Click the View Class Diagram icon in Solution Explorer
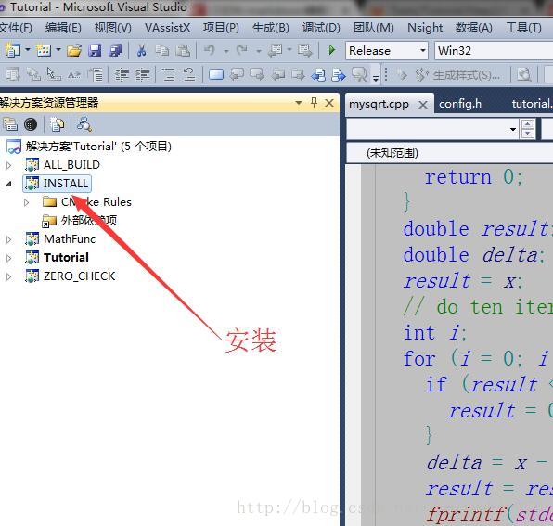Image resolution: width=553 pixels, height=526 pixels. [x=84, y=124]
